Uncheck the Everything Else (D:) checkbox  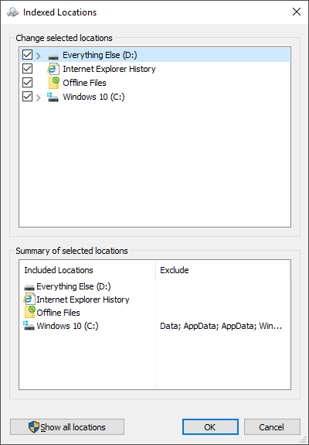pyautogui.click(x=27, y=55)
